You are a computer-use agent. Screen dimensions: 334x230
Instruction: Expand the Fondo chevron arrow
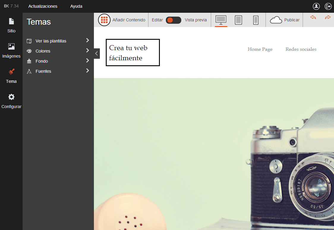[88, 61]
